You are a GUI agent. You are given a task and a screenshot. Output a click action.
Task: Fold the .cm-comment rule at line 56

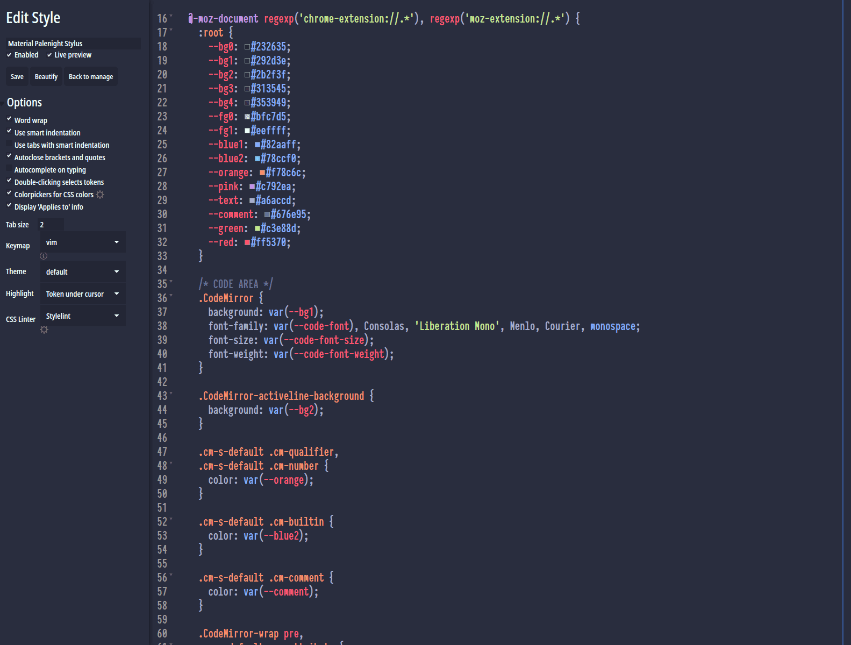tap(171, 576)
